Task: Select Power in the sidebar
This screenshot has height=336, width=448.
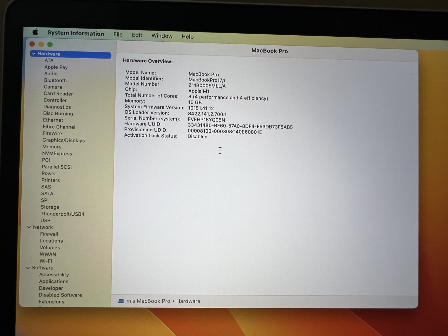Action: point(49,174)
